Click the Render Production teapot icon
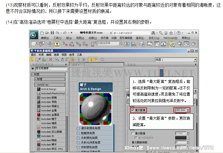 193,44
